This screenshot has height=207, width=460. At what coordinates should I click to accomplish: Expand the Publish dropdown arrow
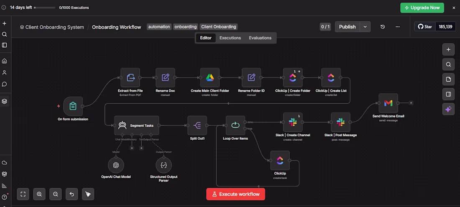tap(365, 27)
